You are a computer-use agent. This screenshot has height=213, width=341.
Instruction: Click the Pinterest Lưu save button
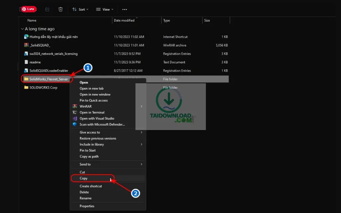(x=29, y=9)
